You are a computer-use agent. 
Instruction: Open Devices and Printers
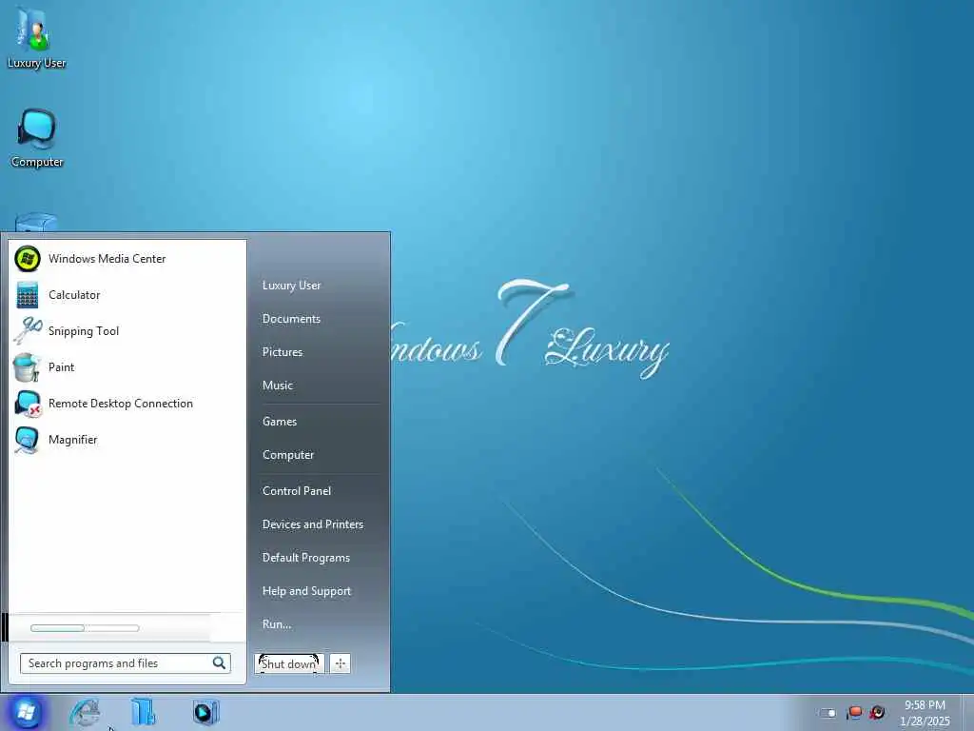coord(312,524)
